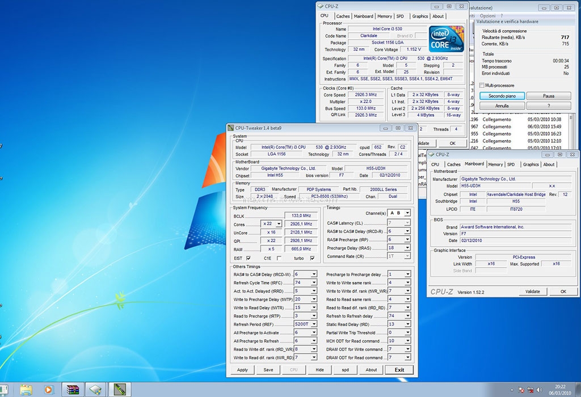This screenshot has width=581, height=397.
Task: Expand the Write to Read Delay (tWTR) dropdown
Action: coord(314,307)
